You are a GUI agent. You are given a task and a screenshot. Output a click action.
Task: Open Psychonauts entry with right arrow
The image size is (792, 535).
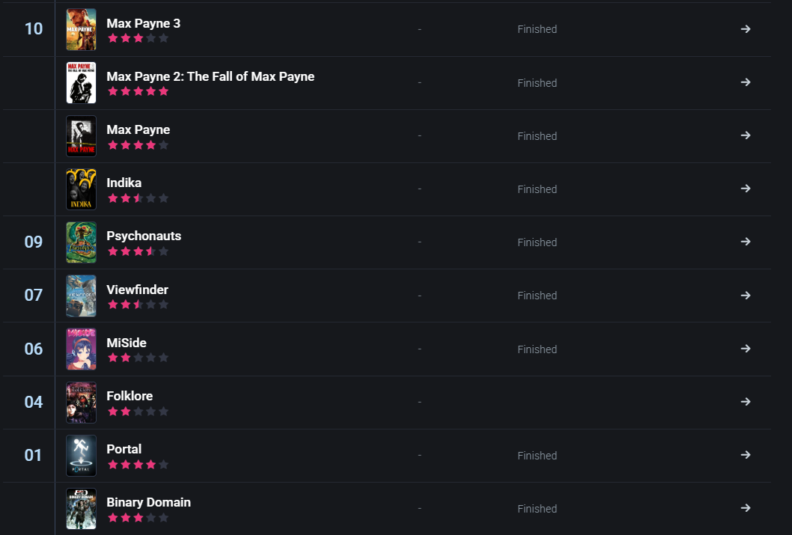click(745, 242)
